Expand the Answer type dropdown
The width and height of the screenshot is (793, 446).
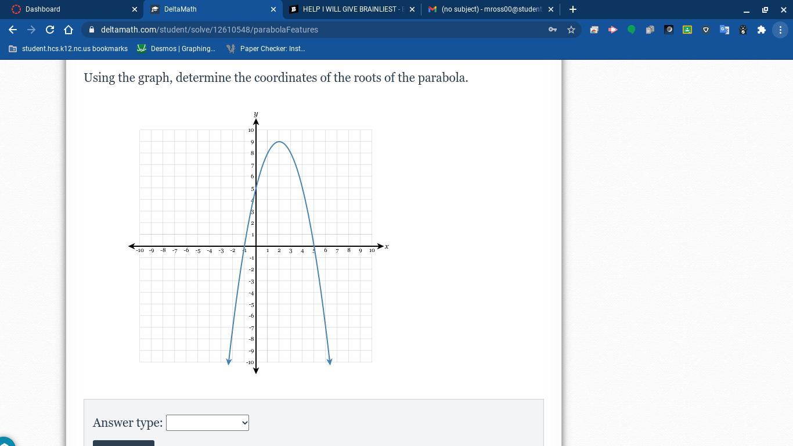tap(207, 423)
